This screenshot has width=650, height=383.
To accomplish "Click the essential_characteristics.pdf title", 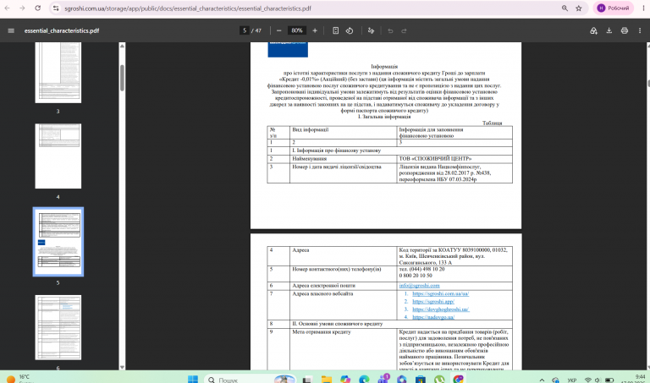I will pos(62,30).
